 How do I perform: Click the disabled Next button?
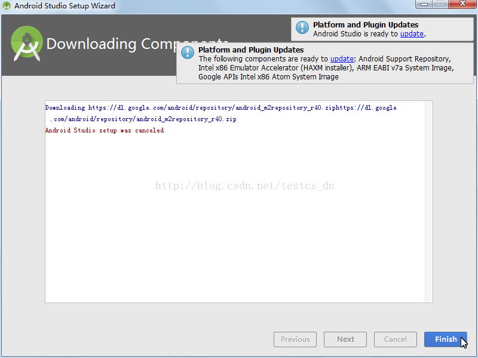point(345,339)
